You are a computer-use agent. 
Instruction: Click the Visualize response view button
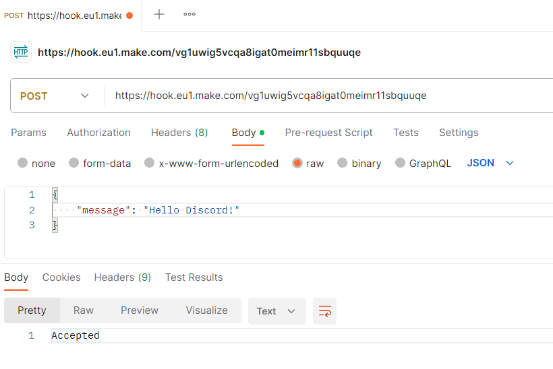pos(206,310)
